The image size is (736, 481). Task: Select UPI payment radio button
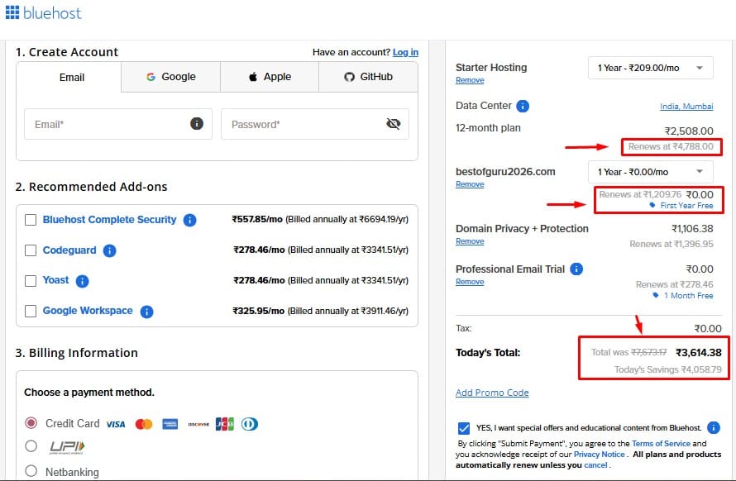(x=31, y=445)
